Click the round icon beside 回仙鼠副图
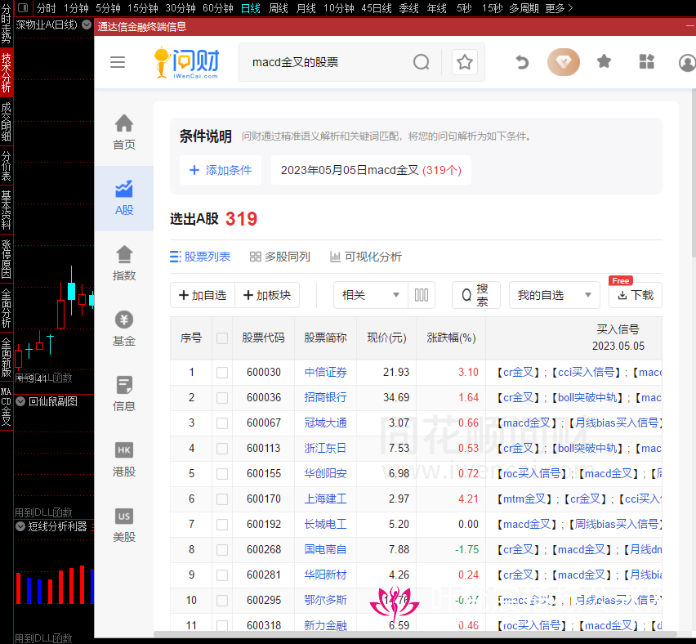 tap(20, 401)
